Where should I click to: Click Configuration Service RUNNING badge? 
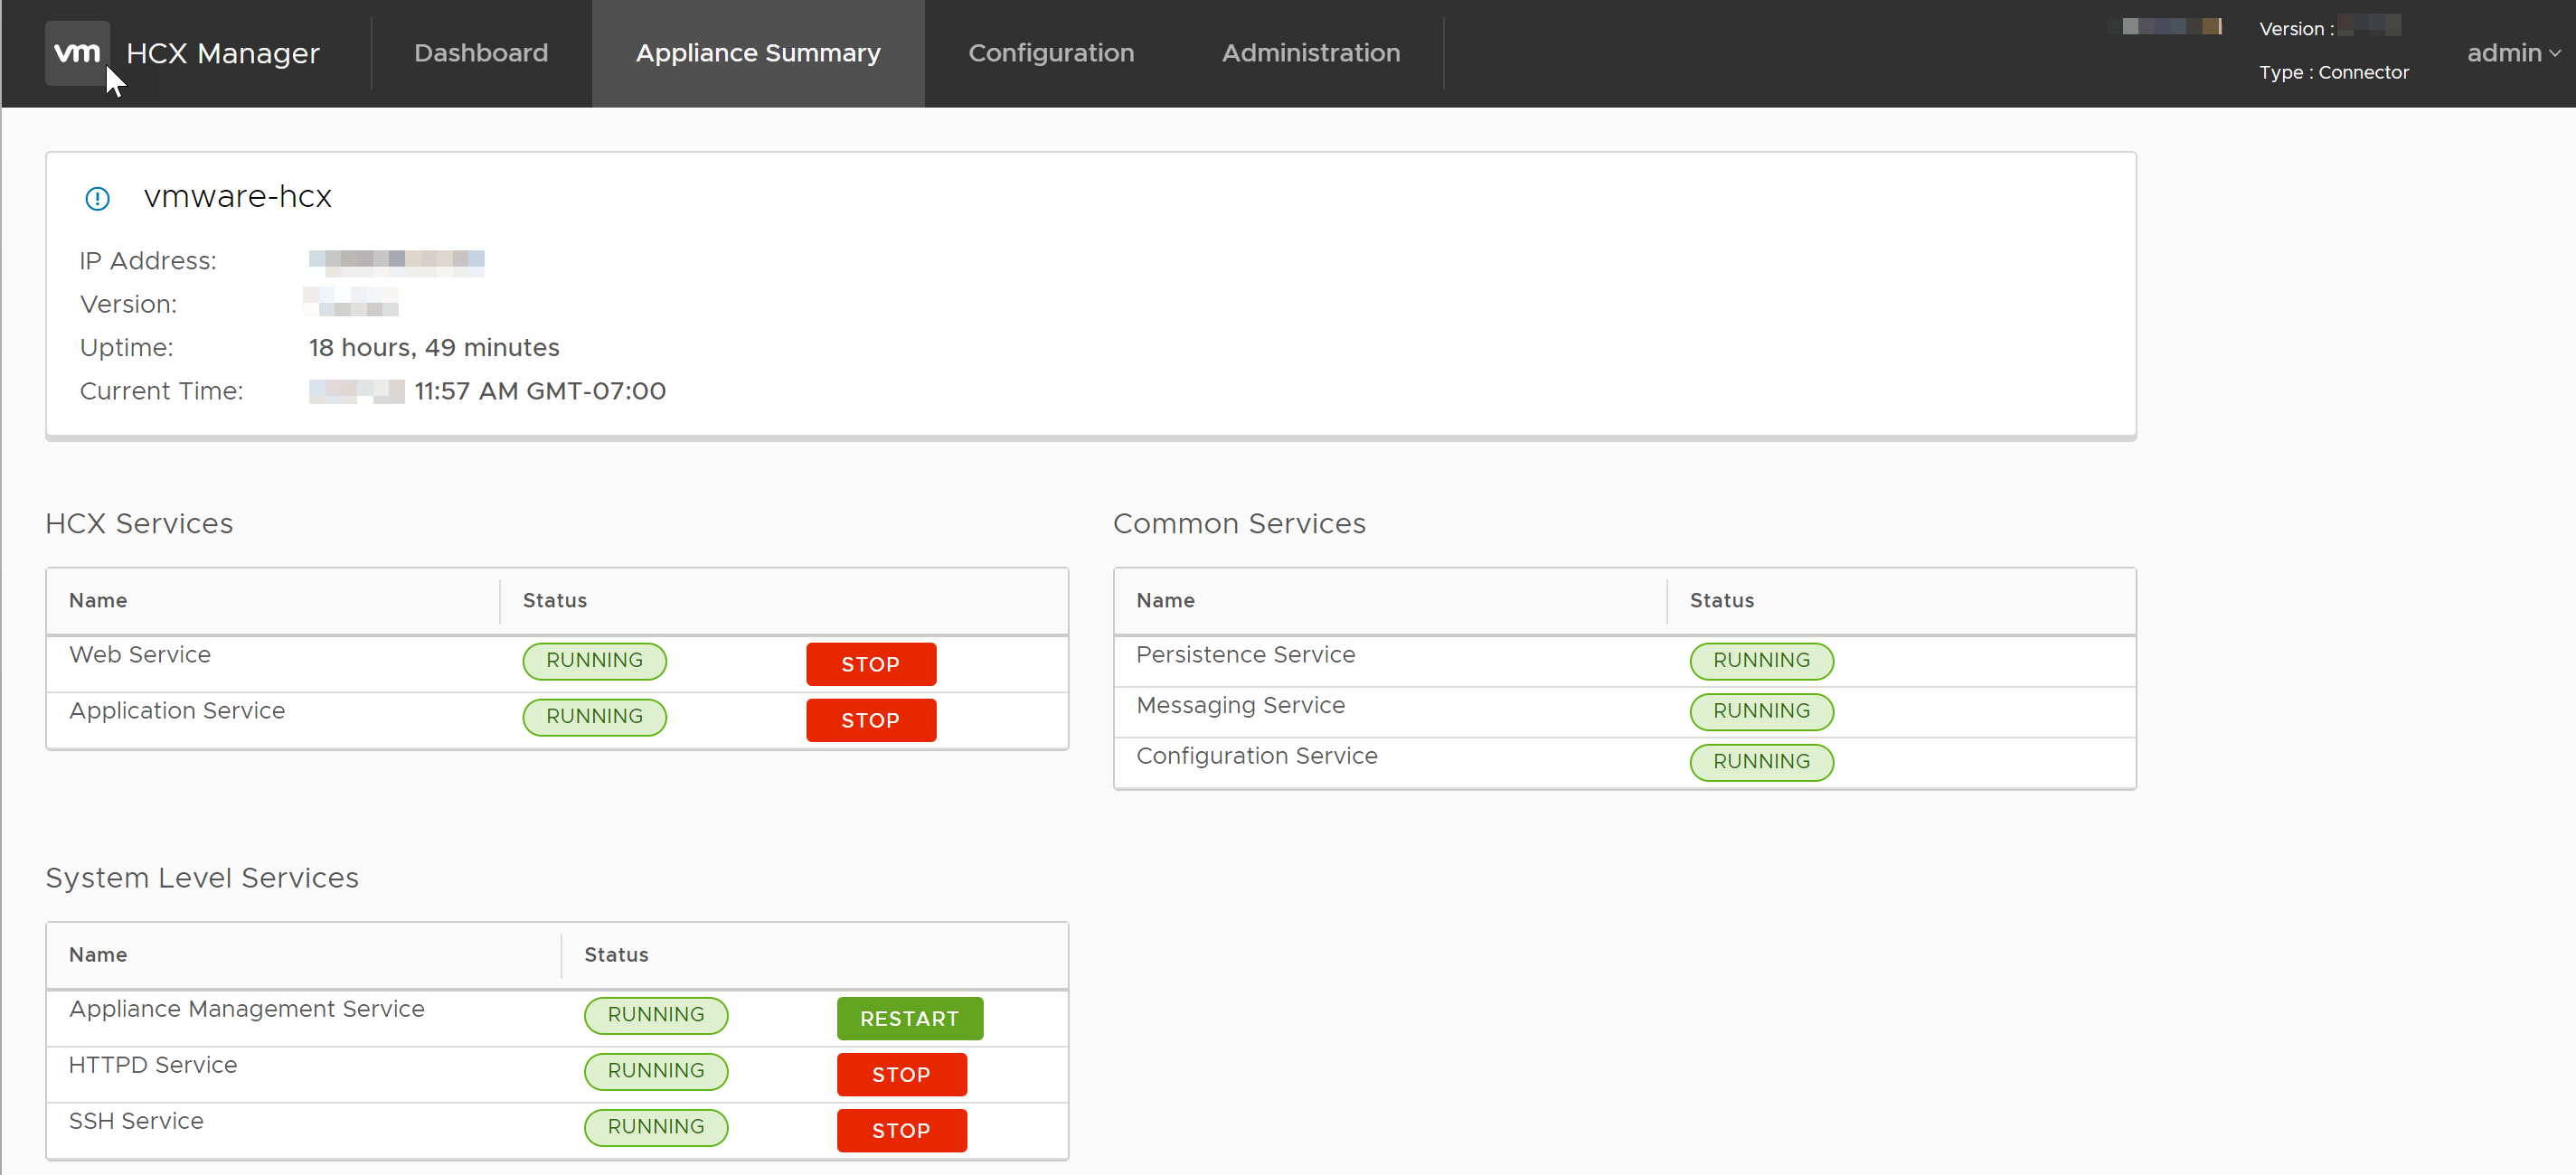(x=1761, y=761)
